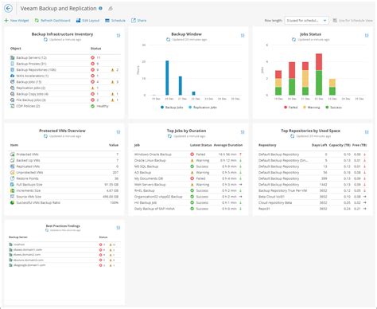
Task: Toggle Use for Schedule View
Action: [353, 21]
